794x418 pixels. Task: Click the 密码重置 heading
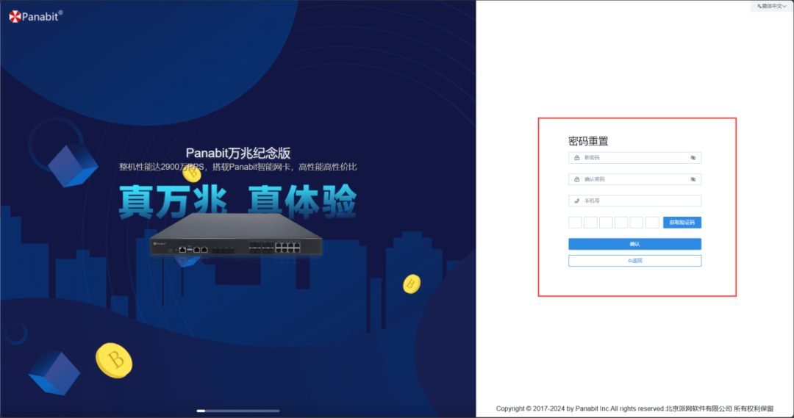point(588,141)
